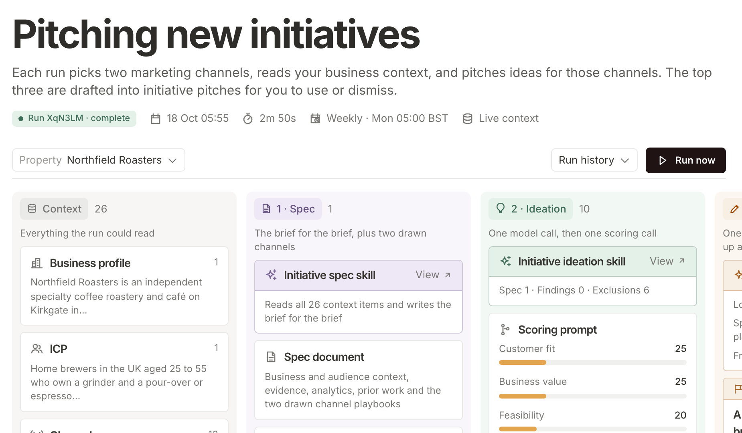
Task: Click the chevron next to Northfield Roasters
Action: [172, 160]
